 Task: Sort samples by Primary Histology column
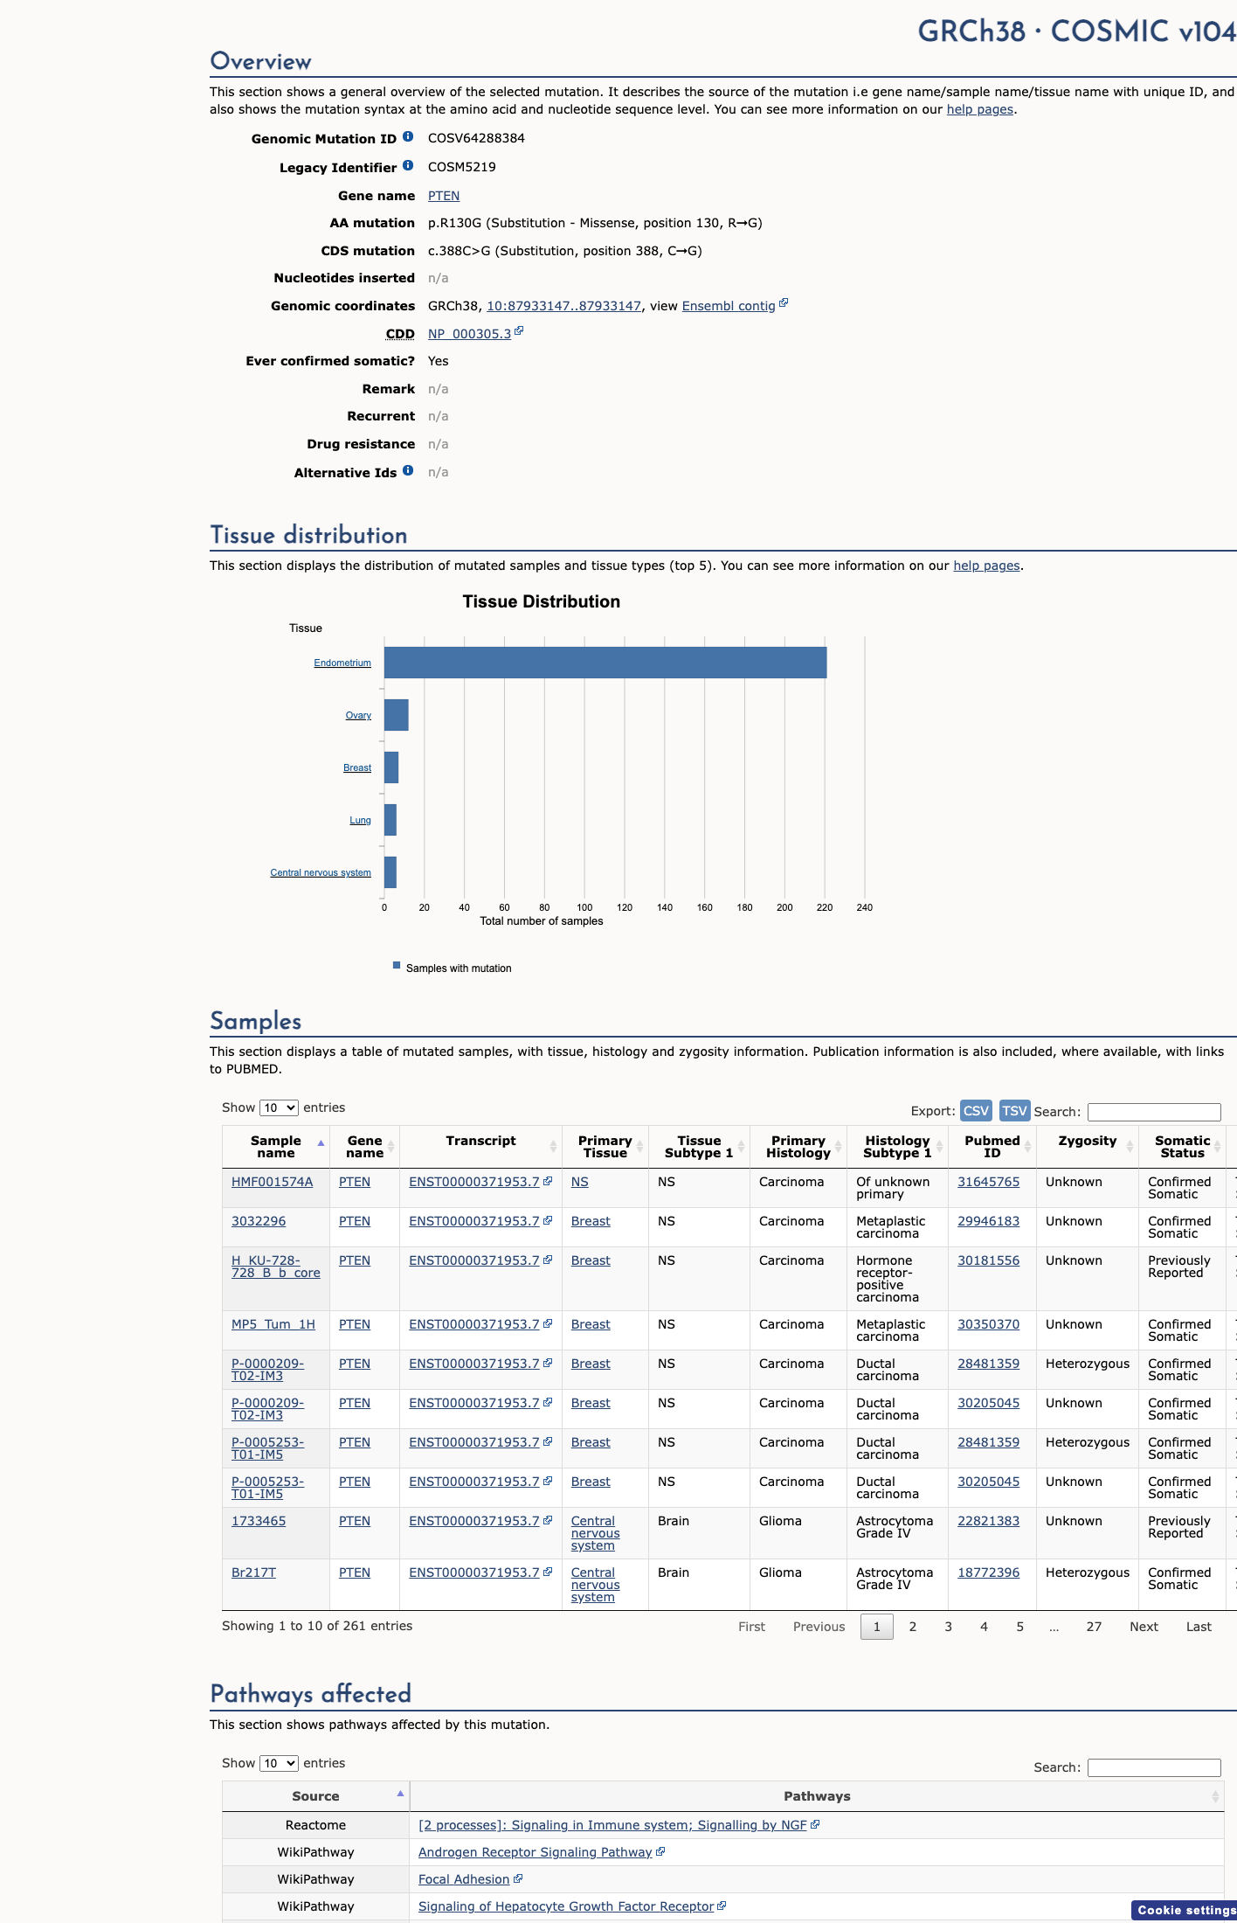tap(798, 1147)
